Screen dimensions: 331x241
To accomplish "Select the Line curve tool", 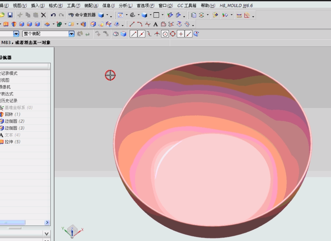I will tap(132, 24).
